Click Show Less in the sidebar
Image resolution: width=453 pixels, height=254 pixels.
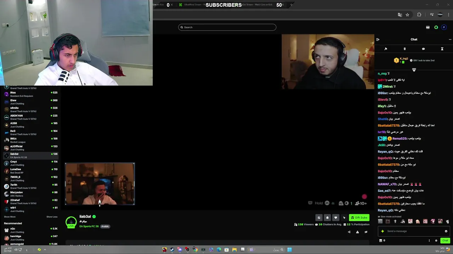[52, 217]
